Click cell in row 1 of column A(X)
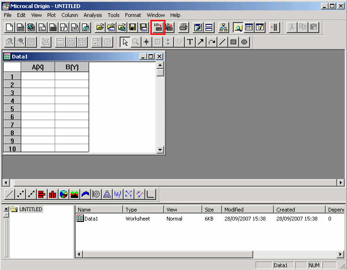The width and height of the screenshot is (347, 270). (38, 76)
